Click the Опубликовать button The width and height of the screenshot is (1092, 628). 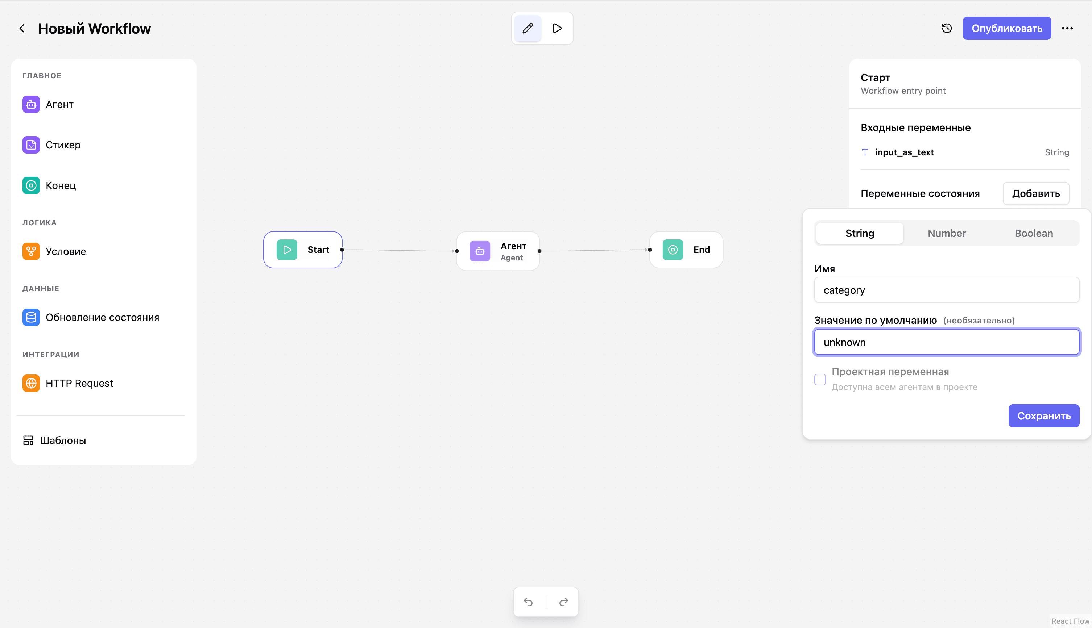pos(1006,29)
